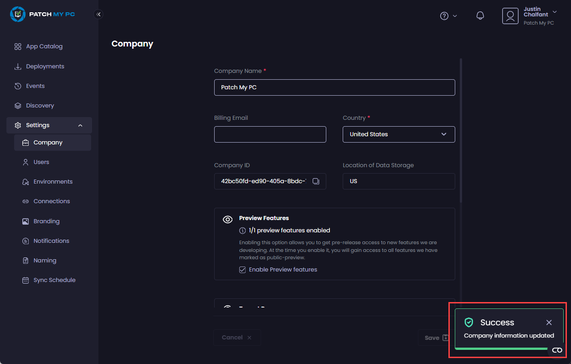Select the Deployments icon in the sidebar
This screenshot has width=571, height=364.
click(x=18, y=66)
